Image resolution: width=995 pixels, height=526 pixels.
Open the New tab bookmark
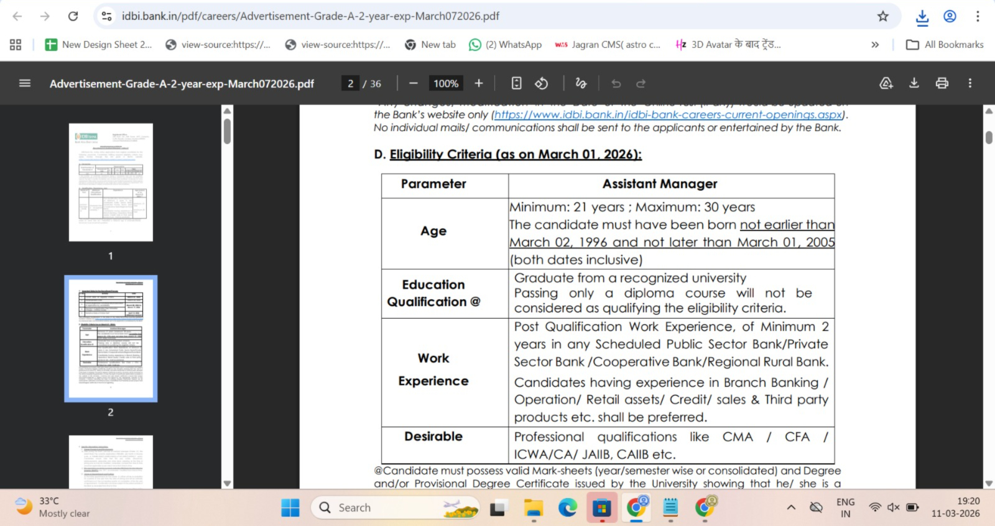coord(430,45)
